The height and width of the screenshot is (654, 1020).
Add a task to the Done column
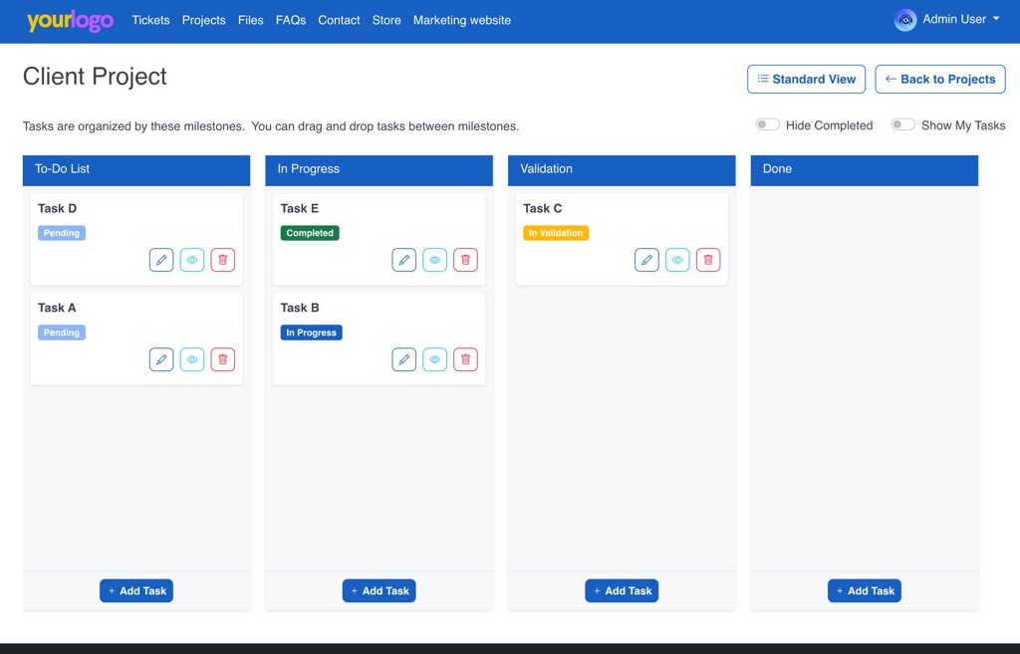(864, 591)
